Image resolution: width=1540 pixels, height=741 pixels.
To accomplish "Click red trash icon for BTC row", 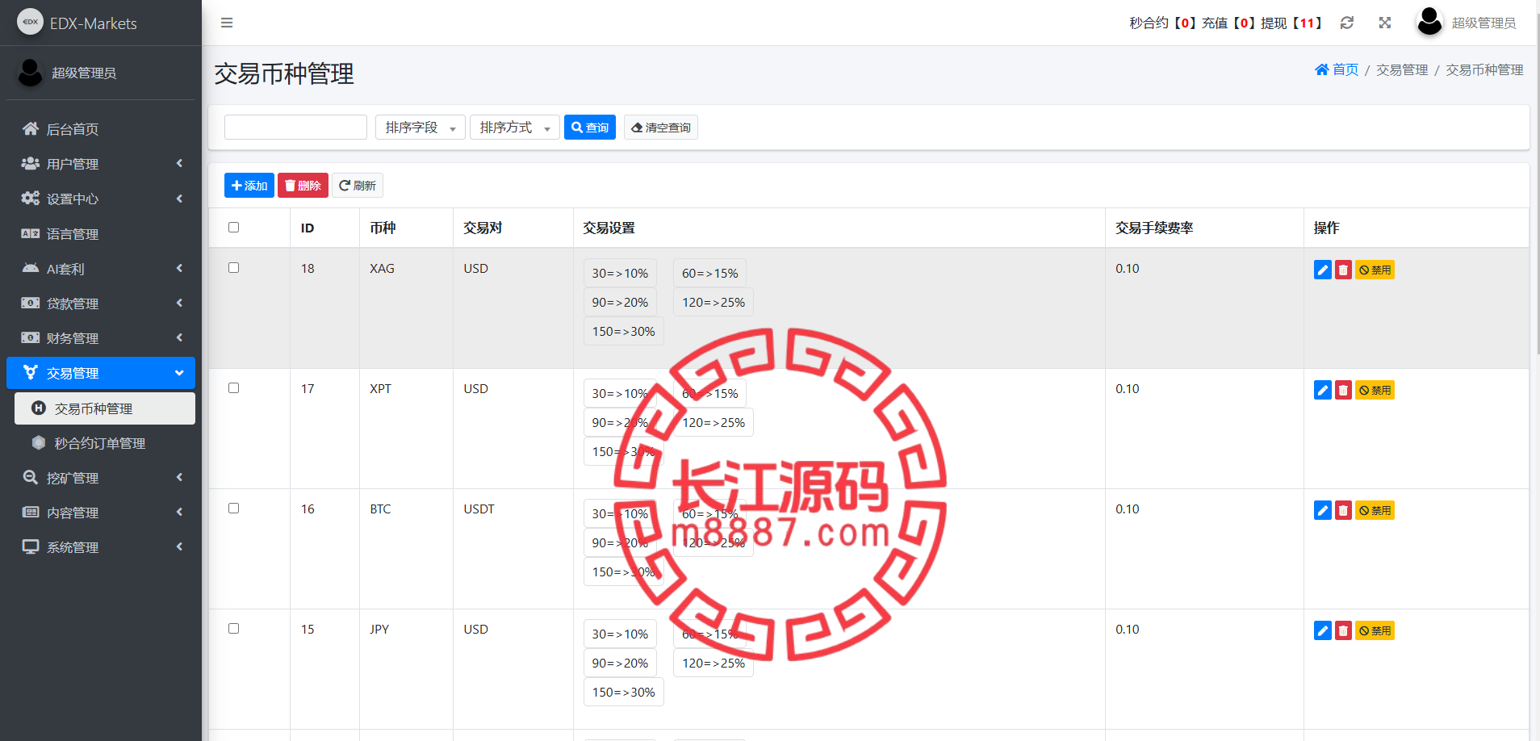I will tap(1343, 510).
